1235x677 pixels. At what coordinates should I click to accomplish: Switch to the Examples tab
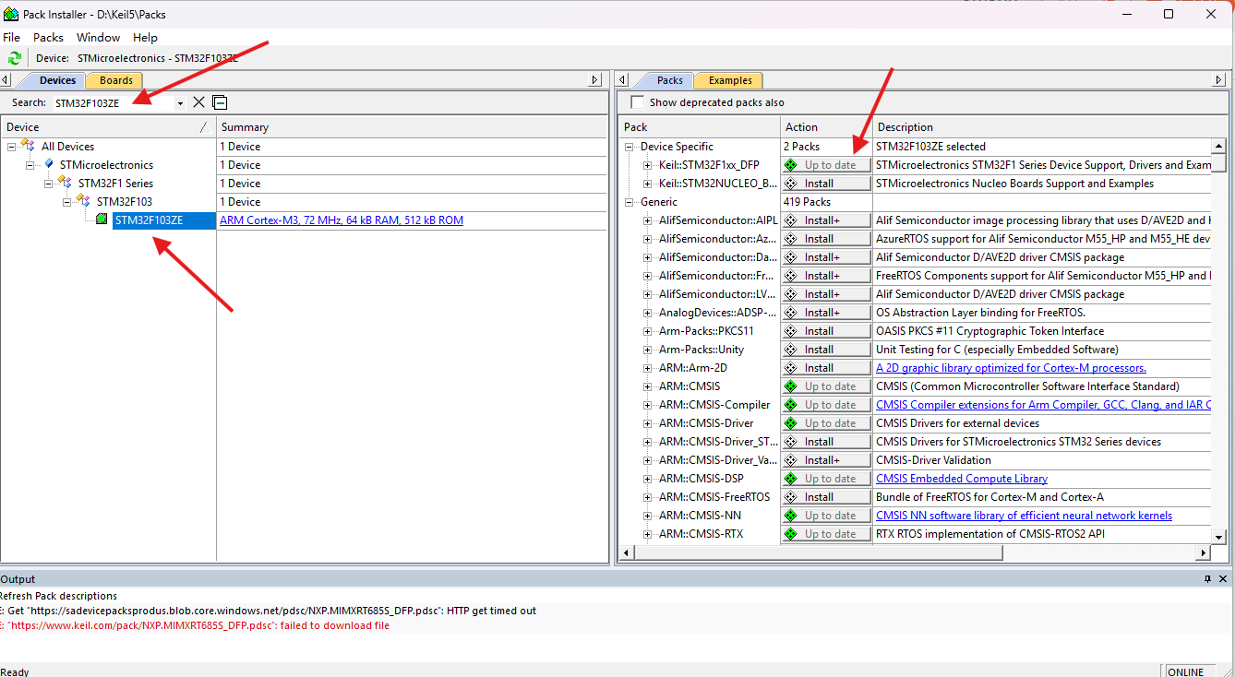click(x=730, y=80)
